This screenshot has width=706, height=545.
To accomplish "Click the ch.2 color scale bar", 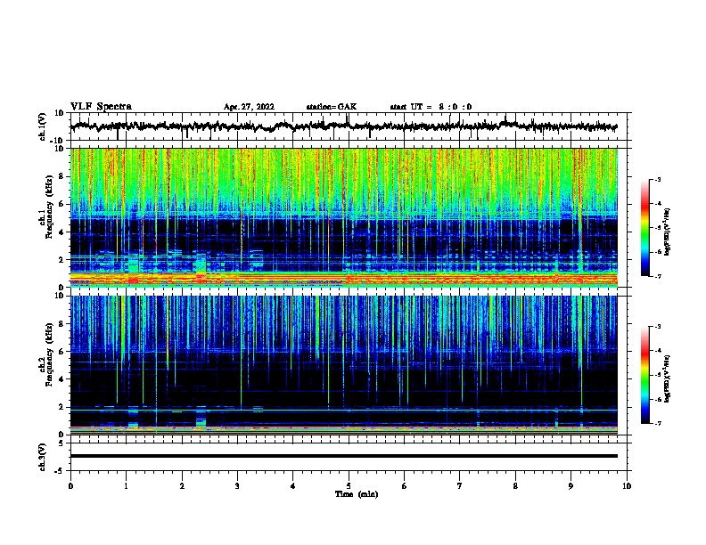I will (645, 375).
